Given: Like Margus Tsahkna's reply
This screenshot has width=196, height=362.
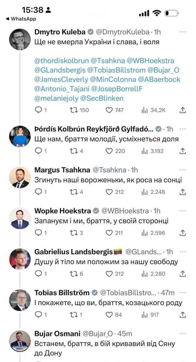Looking at the screenshot, I should click(109, 192).
